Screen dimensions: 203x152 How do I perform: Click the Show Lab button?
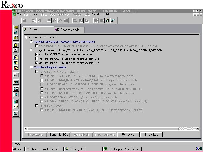pyautogui.click(x=151, y=135)
